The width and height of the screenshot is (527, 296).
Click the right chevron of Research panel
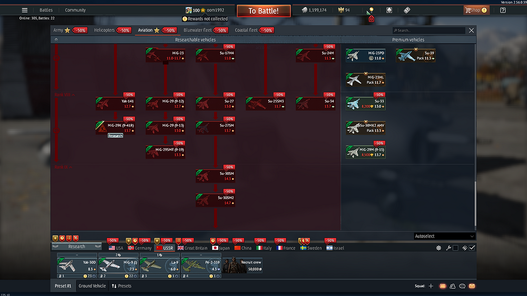pyautogui.click(x=98, y=246)
